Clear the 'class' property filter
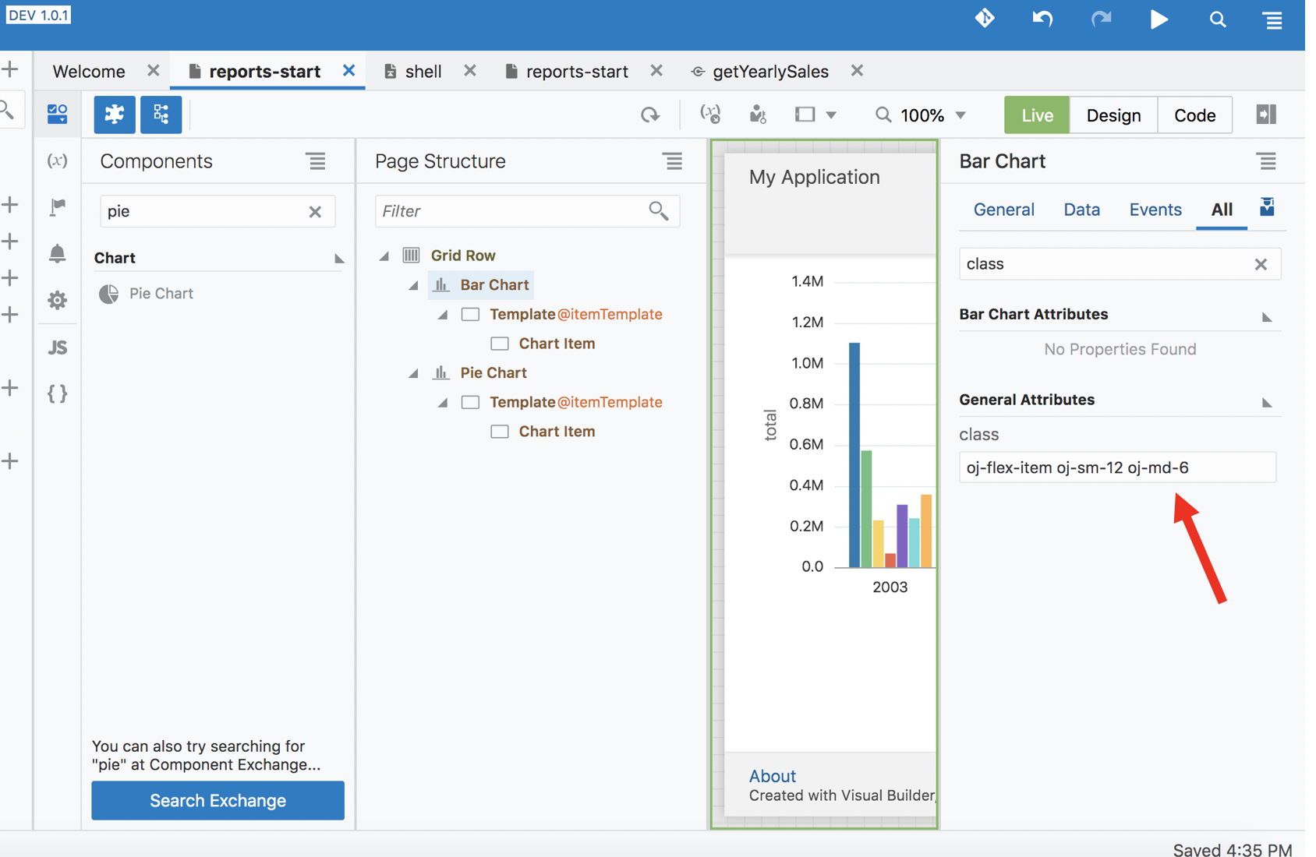 pyautogui.click(x=1261, y=264)
